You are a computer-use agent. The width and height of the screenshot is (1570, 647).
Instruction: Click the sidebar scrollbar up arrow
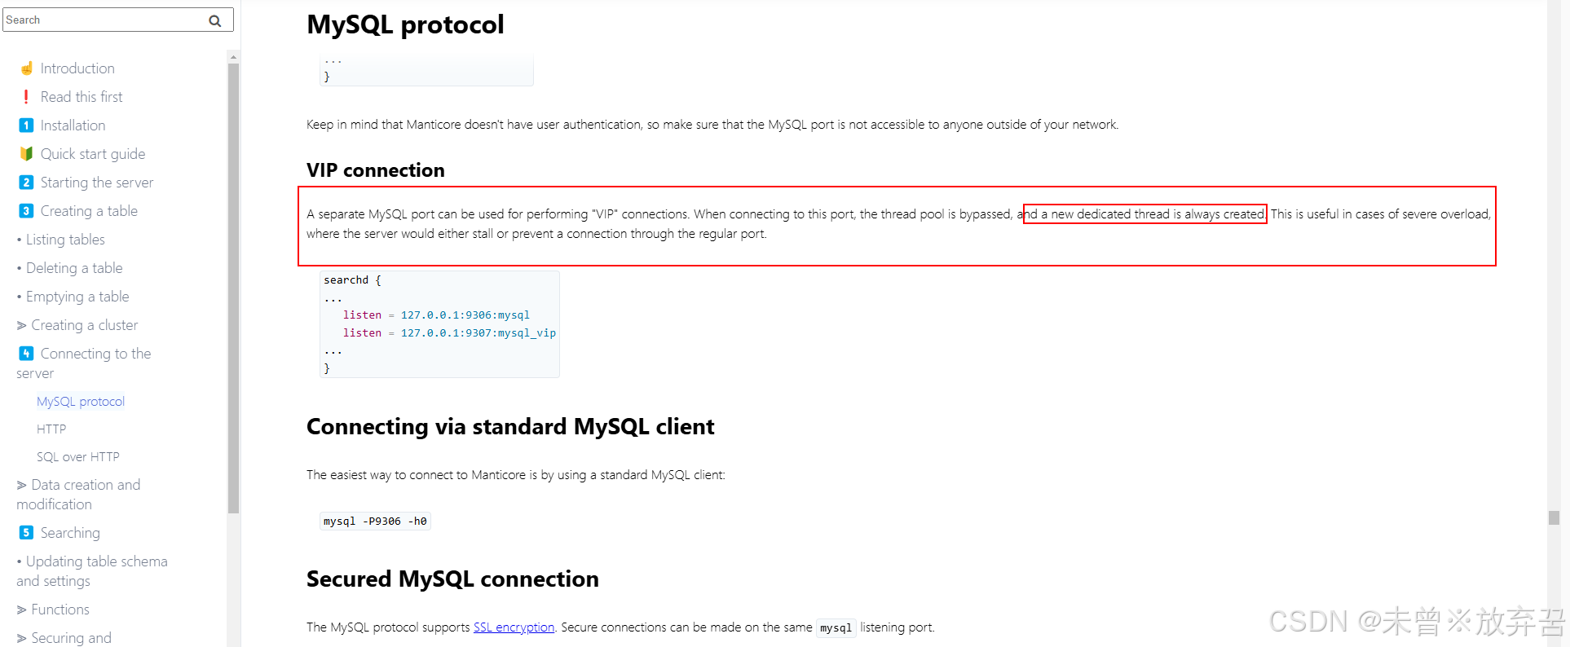click(x=234, y=57)
